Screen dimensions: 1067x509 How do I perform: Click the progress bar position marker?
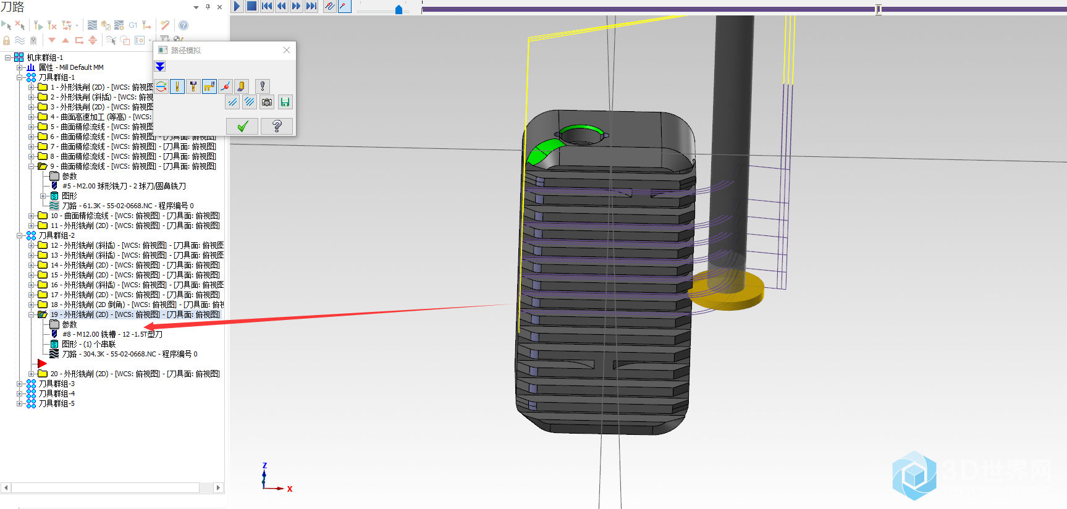click(878, 9)
